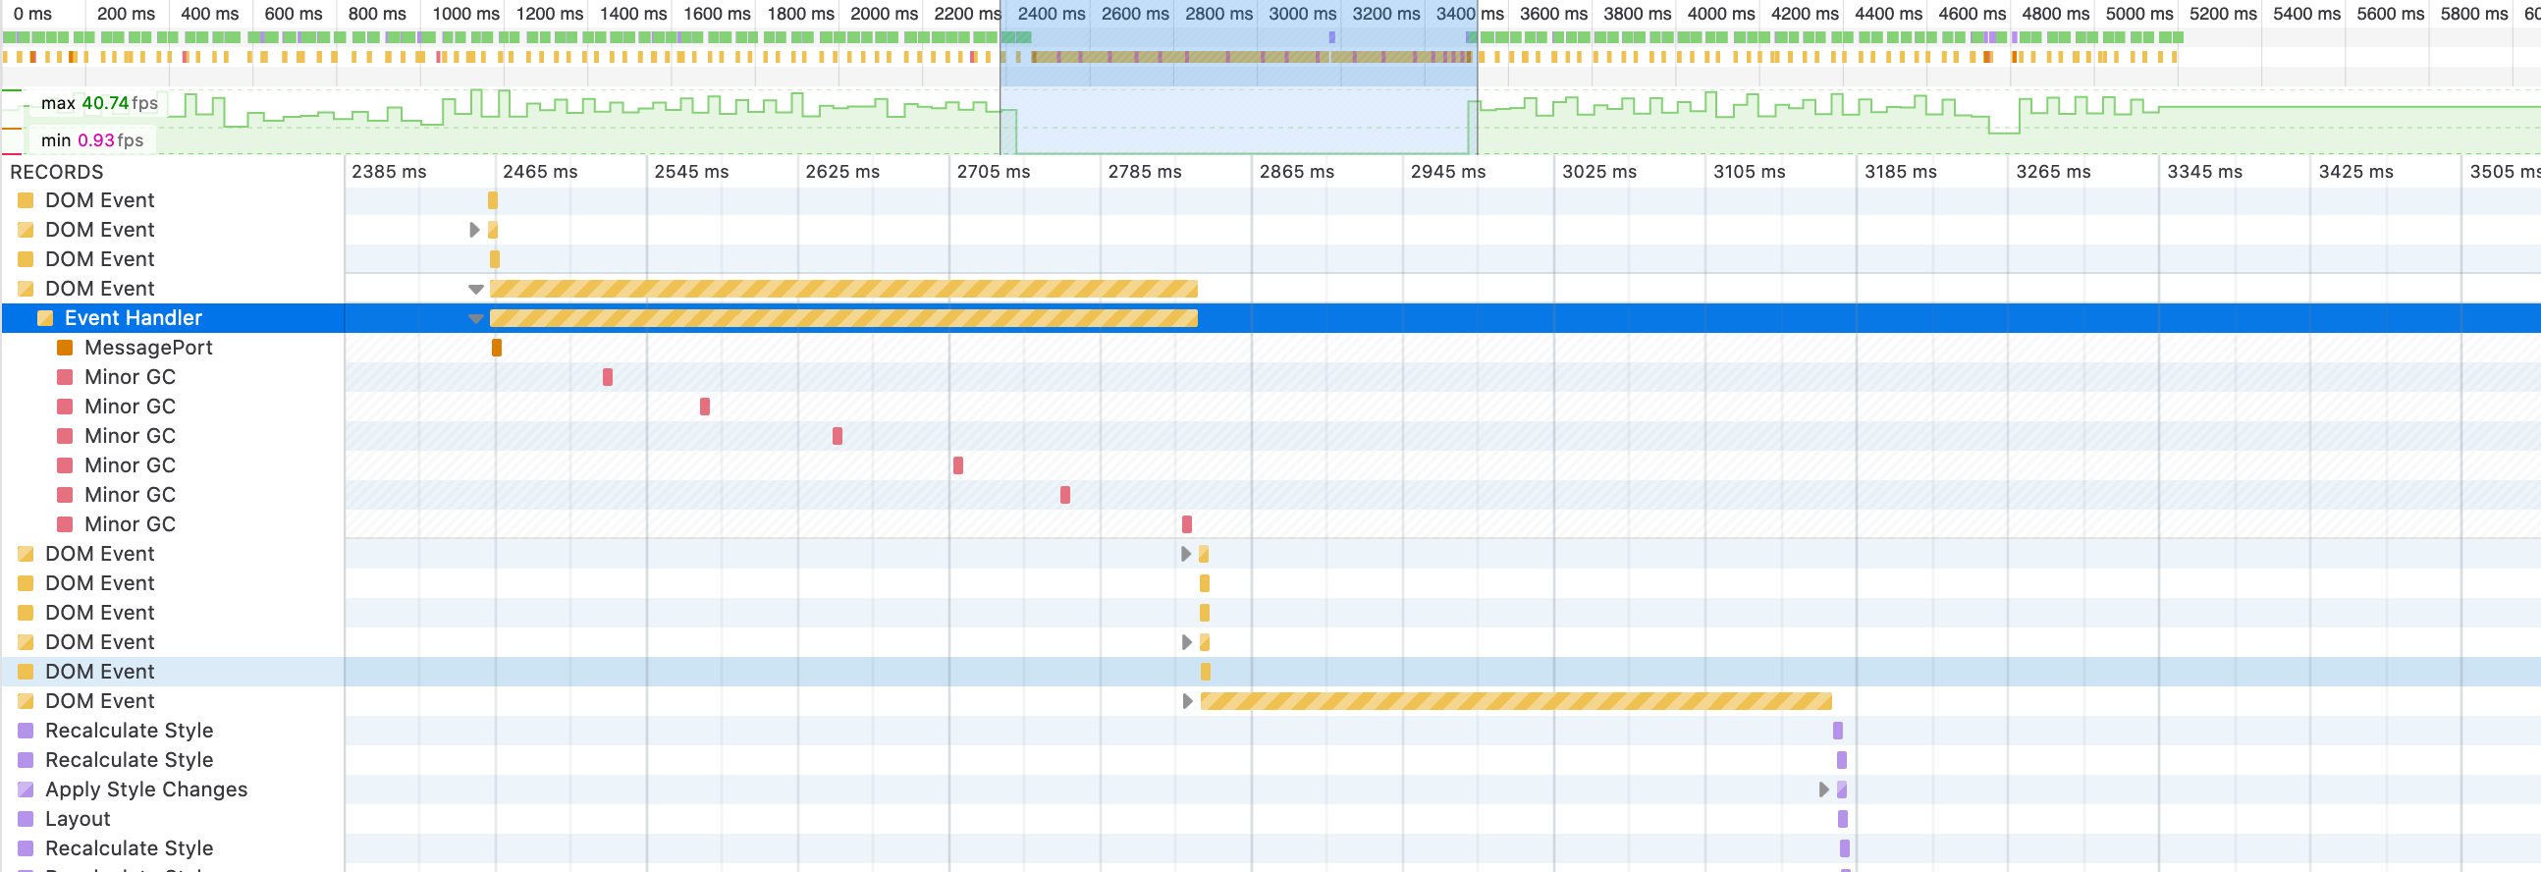Click the striped Event Handler duration bar
Screen dimensions: 2541x872
(x=843, y=317)
